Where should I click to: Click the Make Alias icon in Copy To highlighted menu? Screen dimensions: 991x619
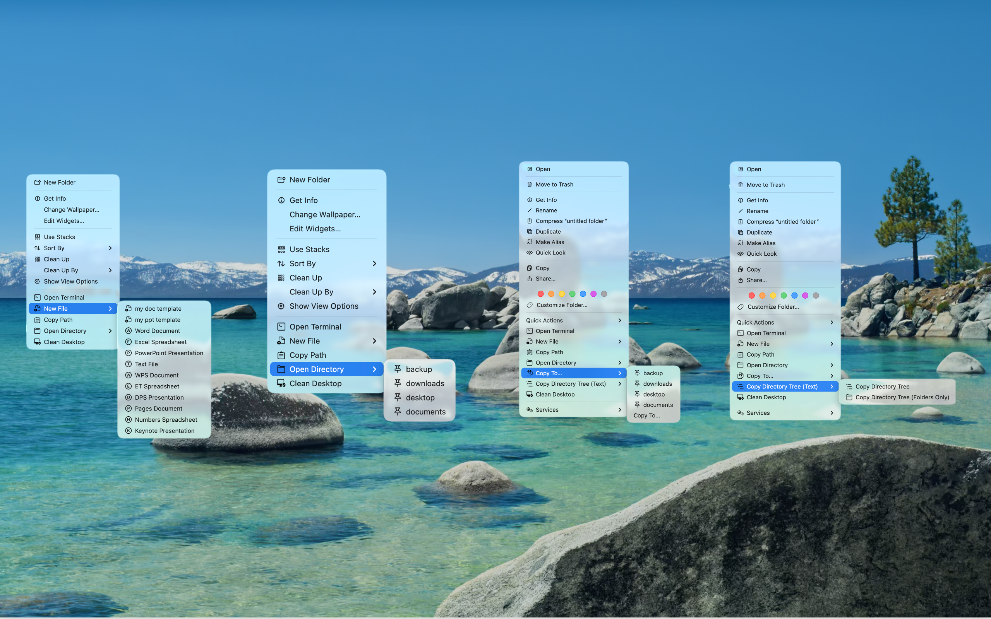[530, 242]
